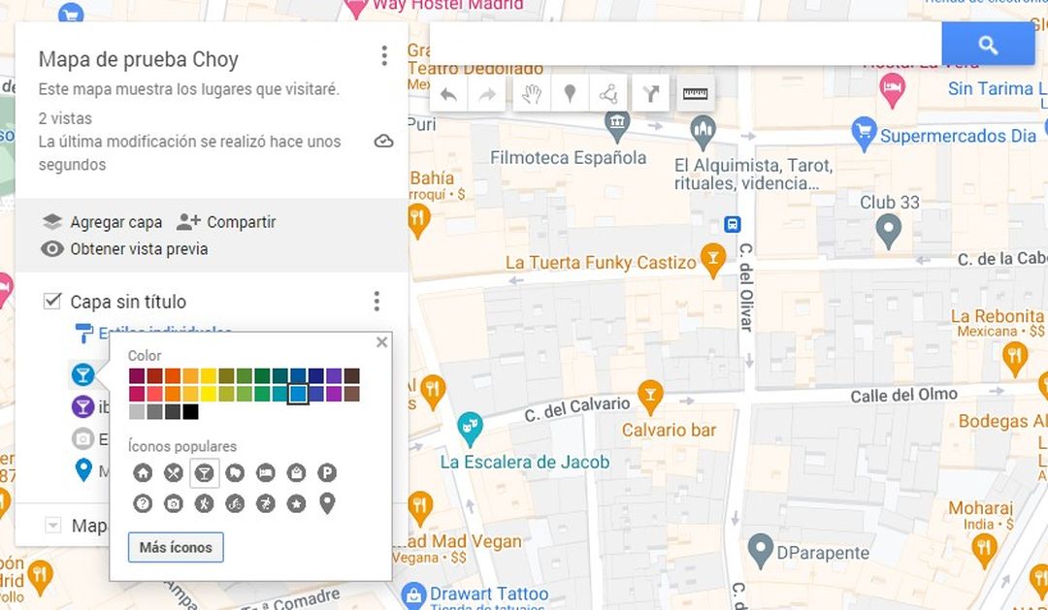
Task: Open the map options three-dot menu
Action: pos(384,55)
